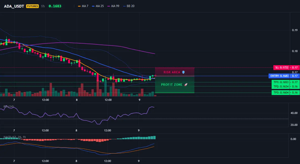Click the ADA_USDT symbol name
300x164 pixels.
click(14, 6)
